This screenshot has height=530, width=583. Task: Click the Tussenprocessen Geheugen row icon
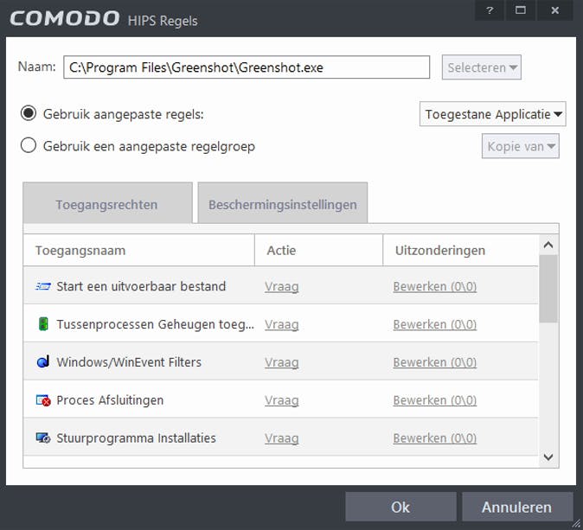pyautogui.click(x=43, y=324)
